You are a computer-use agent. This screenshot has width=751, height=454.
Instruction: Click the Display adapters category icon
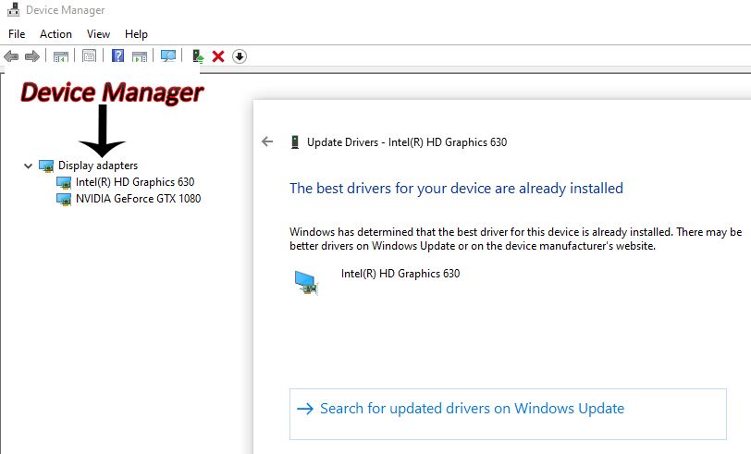[46, 166]
